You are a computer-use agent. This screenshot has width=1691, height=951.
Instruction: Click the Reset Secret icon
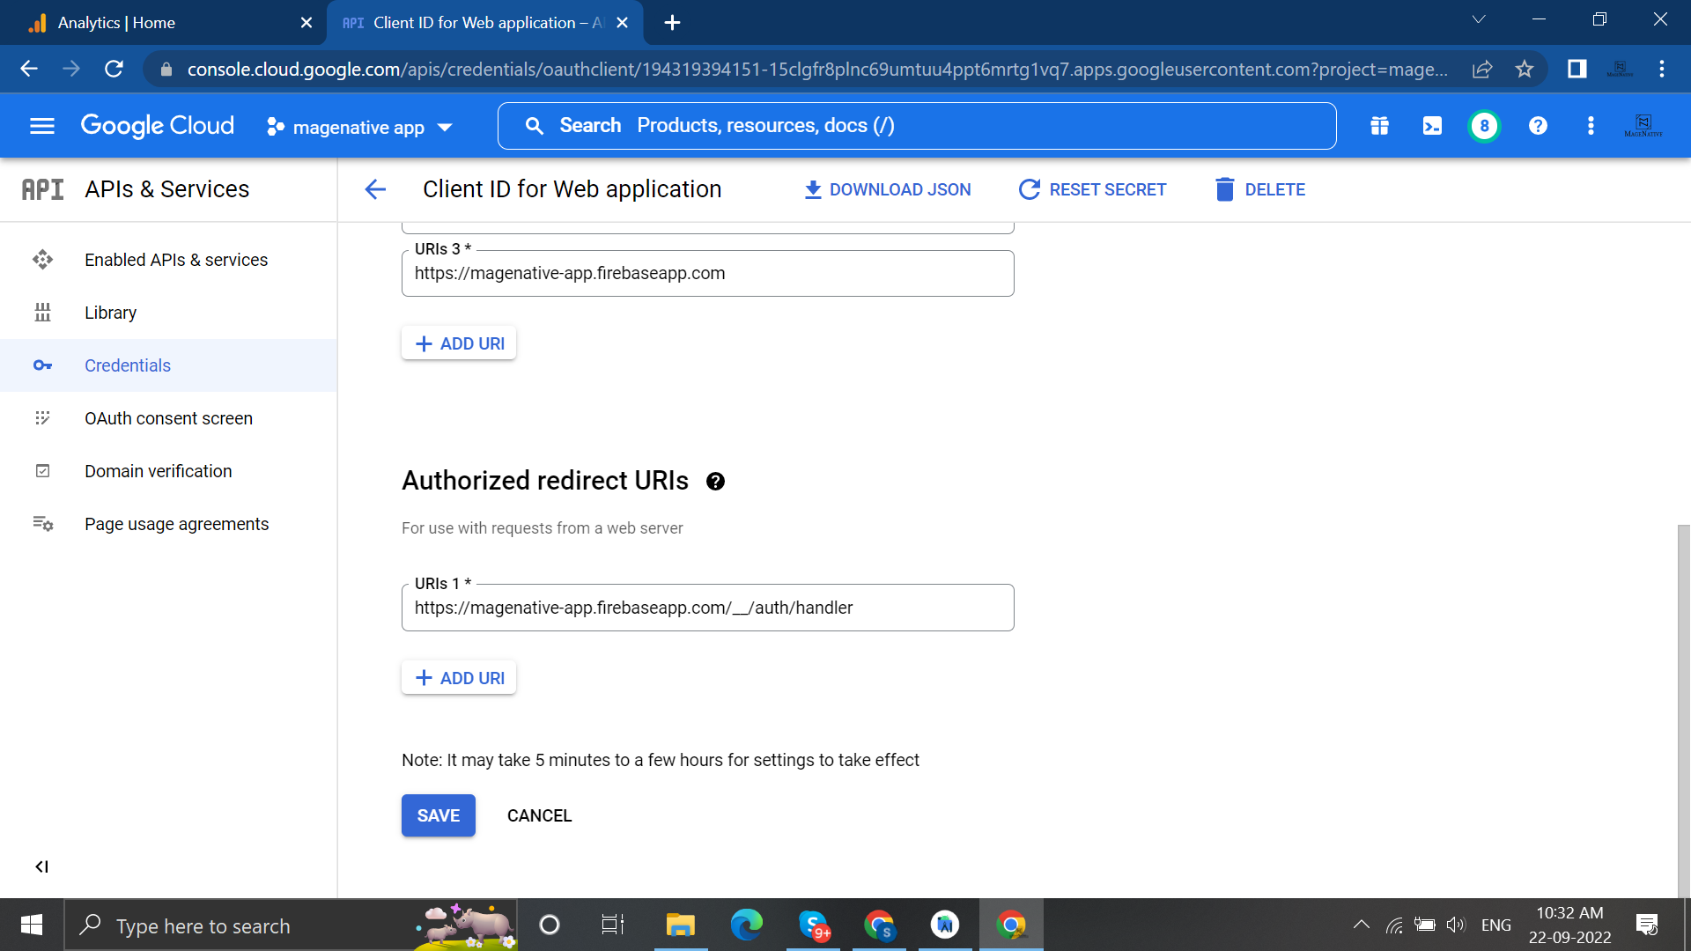pyautogui.click(x=1028, y=189)
